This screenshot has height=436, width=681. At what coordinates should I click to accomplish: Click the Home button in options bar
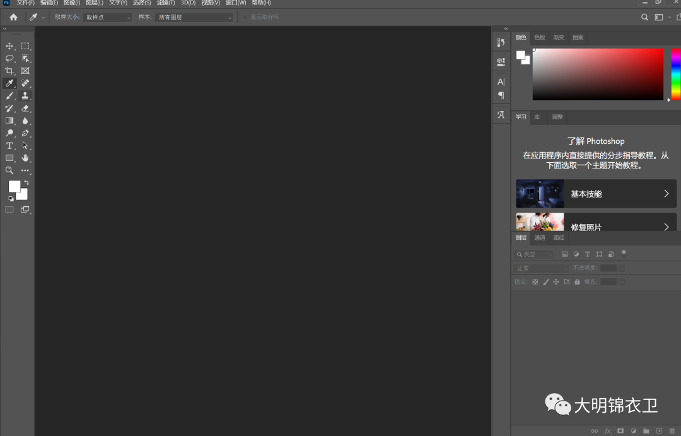pos(13,17)
